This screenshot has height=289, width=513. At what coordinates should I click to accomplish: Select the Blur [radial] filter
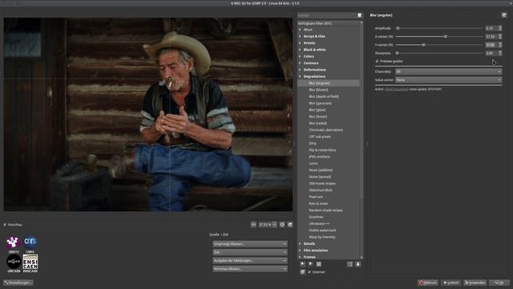[x=317, y=123]
